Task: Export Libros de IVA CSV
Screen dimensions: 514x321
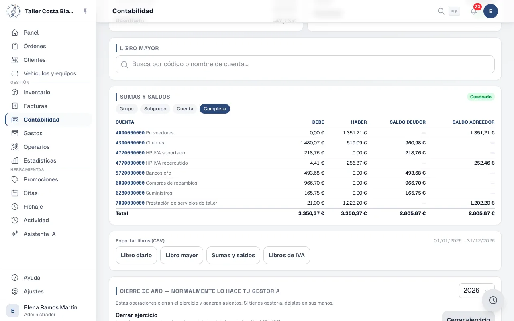Action: point(287,255)
